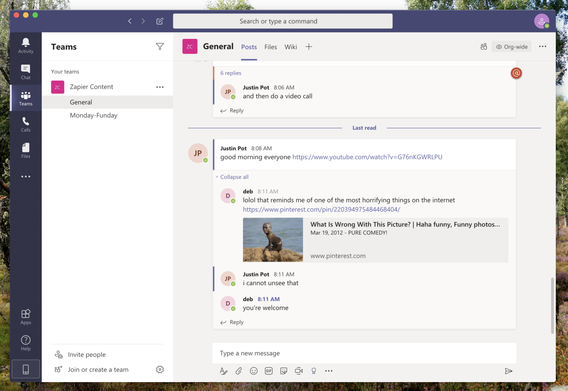This screenshot has width=568, height=391.
Task: Switch to the Wiki tab
Action: 290,47
